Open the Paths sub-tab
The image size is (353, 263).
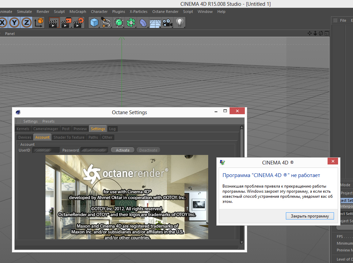click(93, 137)
